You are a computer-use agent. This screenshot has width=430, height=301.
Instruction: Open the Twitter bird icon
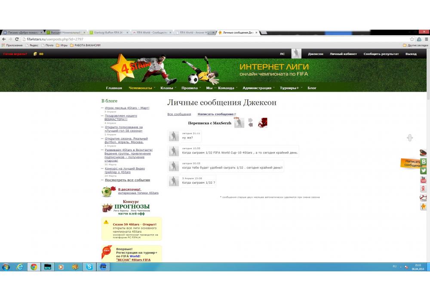tap(424, 171)
